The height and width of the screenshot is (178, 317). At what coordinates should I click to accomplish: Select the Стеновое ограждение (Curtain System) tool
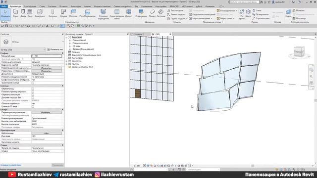(104, 14)
